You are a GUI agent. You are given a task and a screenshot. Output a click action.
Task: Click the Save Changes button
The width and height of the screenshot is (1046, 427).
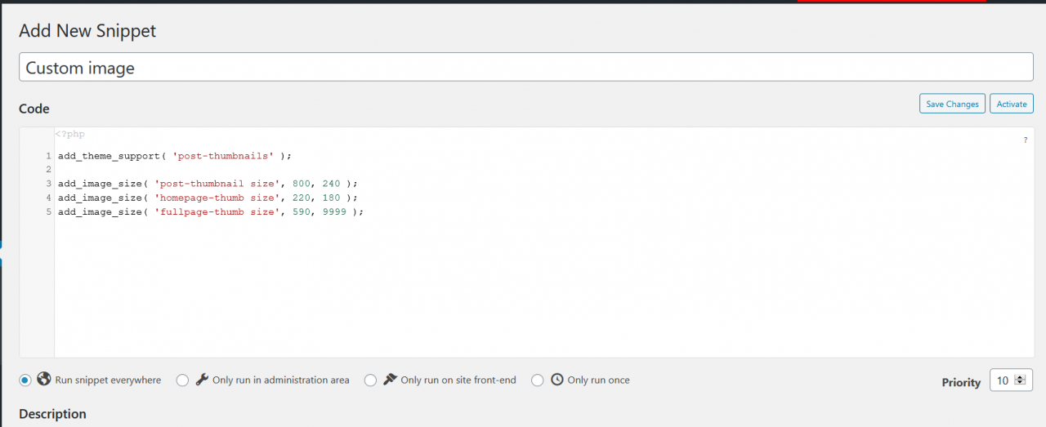coord(952,104)
